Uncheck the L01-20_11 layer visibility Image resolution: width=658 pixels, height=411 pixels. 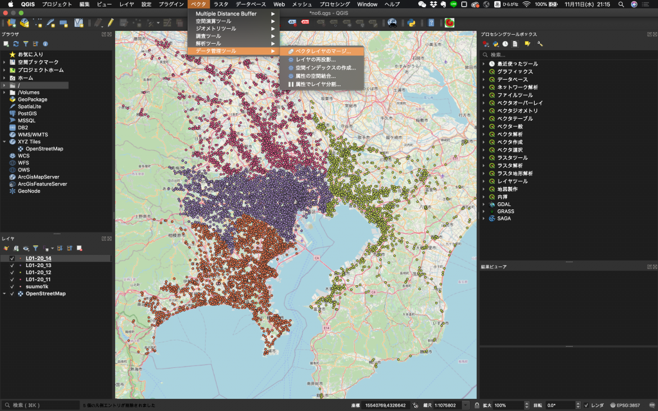coord(12,279)
